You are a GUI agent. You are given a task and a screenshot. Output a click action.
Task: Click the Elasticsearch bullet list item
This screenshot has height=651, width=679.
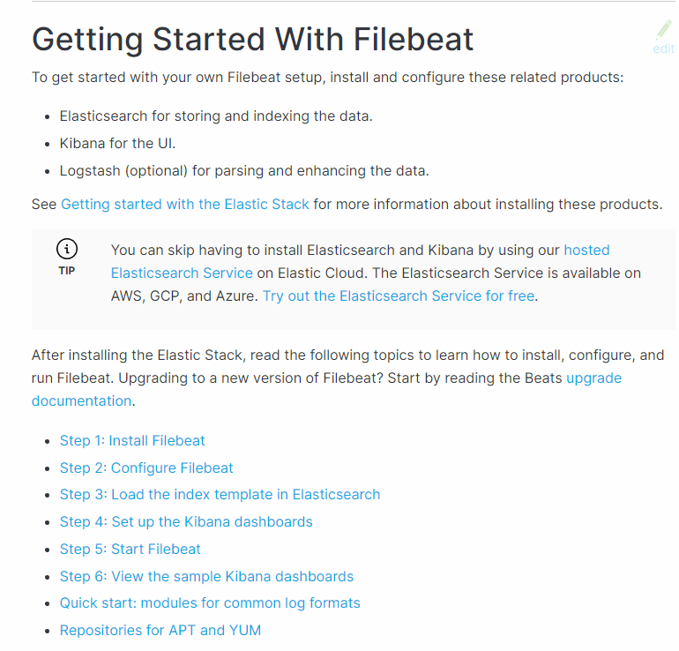(x=216, y=116)
